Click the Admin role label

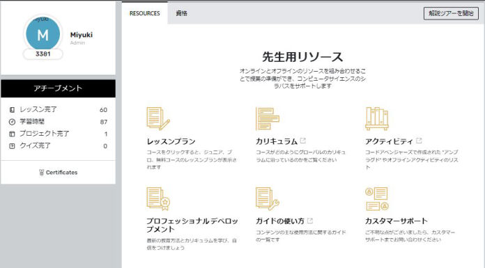pyautogui.click(x=77, y=42)
